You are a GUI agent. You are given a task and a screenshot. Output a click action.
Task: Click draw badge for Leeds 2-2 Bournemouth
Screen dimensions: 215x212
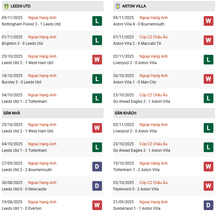coord(97,167)
